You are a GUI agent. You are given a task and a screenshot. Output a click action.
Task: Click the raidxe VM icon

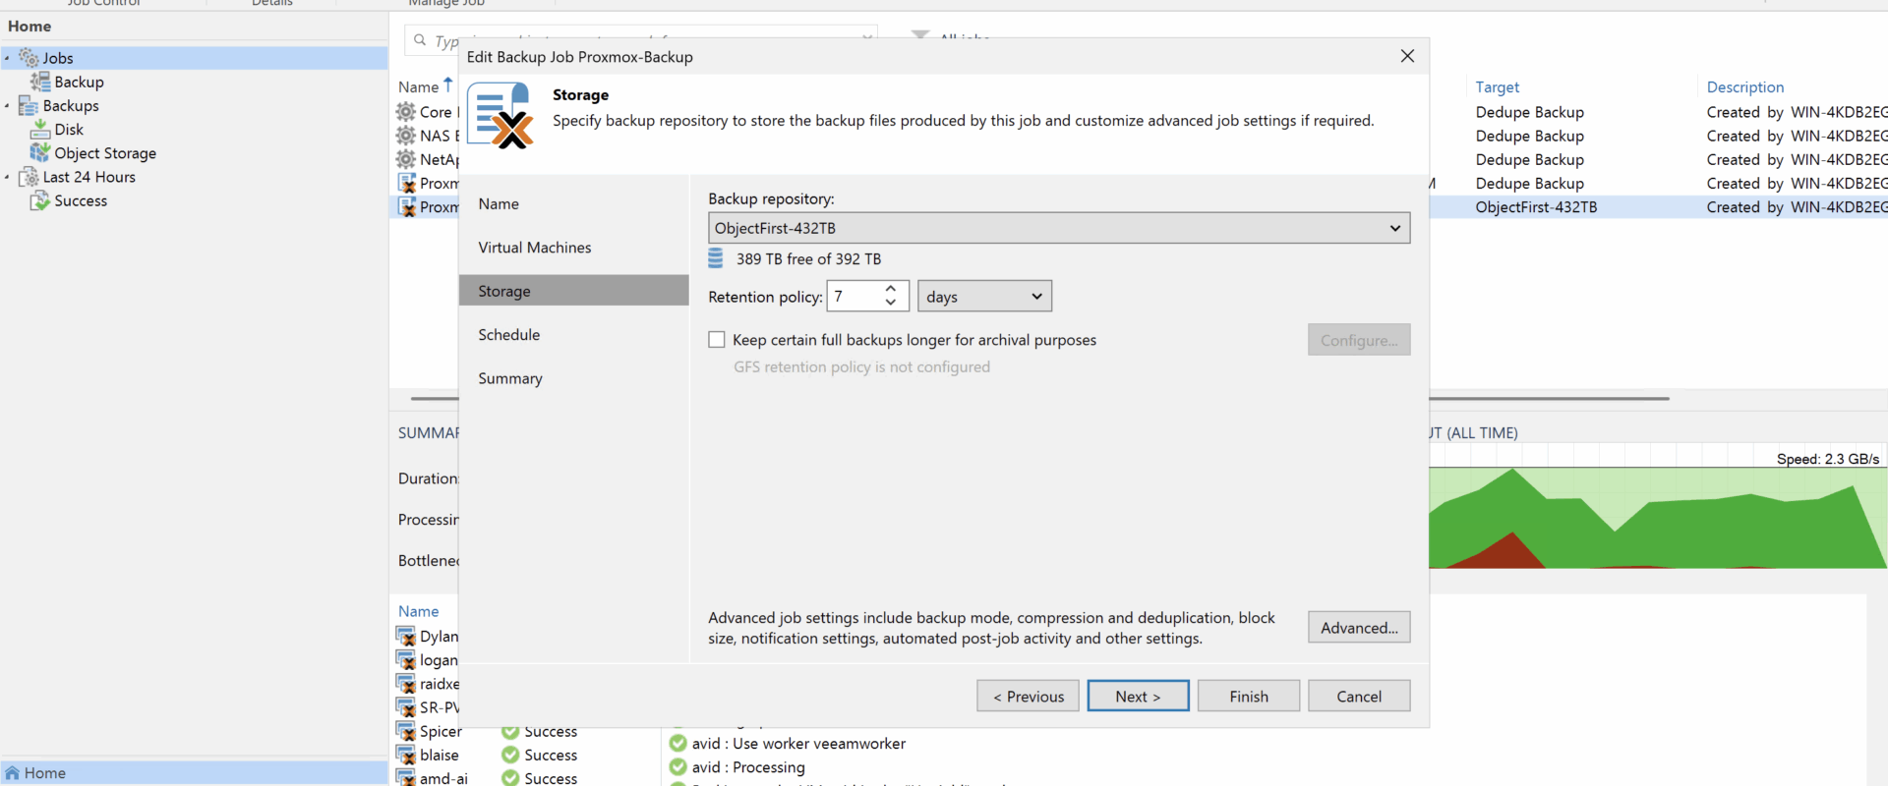coord(406,684)
